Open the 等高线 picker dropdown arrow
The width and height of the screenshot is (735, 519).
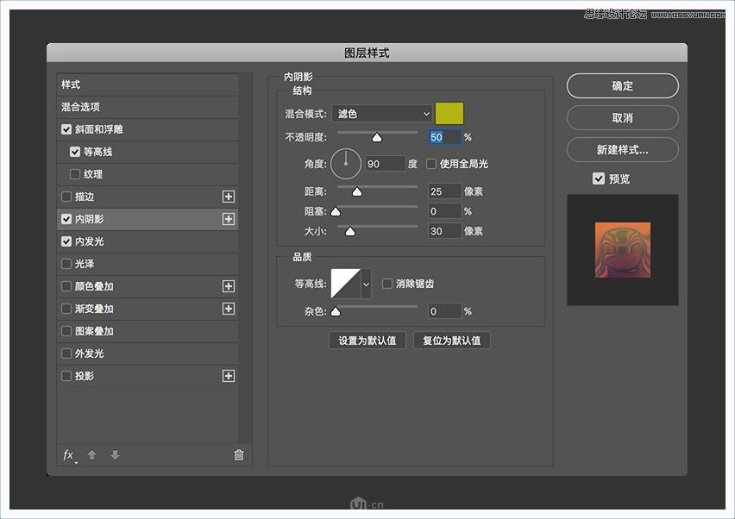pos(366,283)
